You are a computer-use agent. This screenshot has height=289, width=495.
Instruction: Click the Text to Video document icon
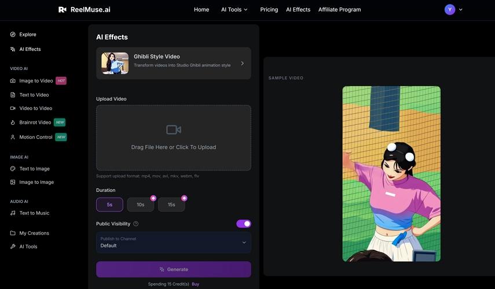(13, 95)
